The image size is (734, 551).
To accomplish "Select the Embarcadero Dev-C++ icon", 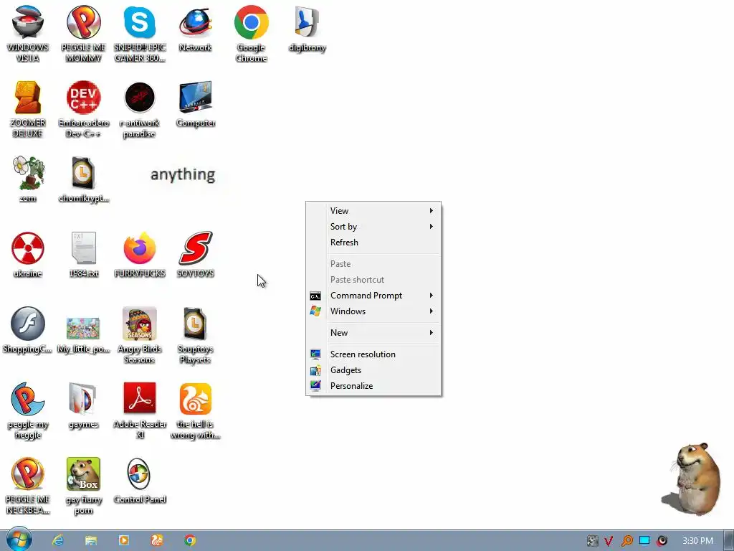I will pos(83,109).
